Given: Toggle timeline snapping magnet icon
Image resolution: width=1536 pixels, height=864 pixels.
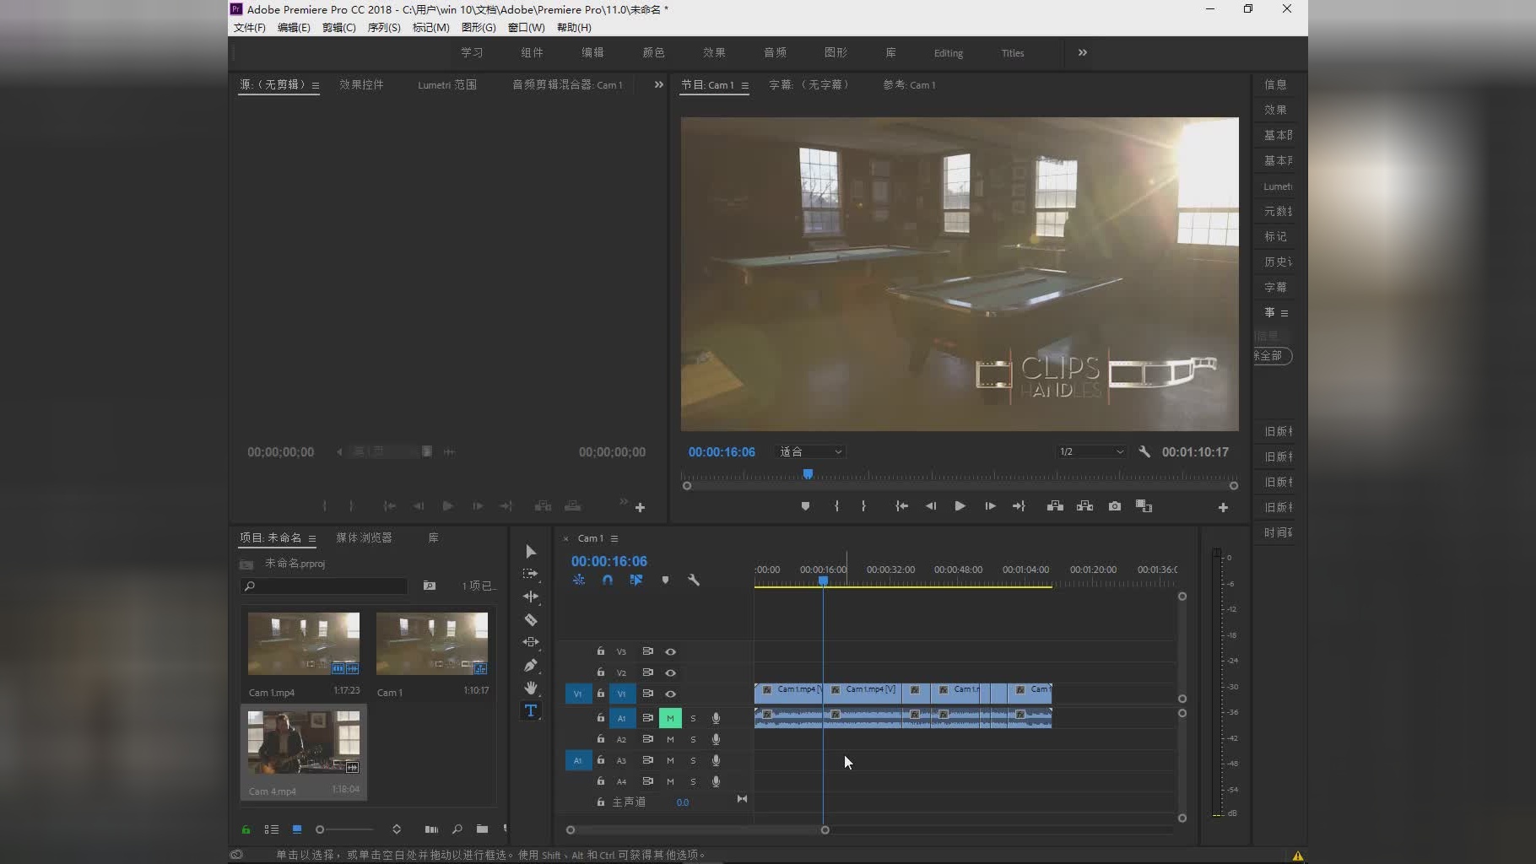Looking at the screenshot, I should pyautogui.click(x=608, y=580).
